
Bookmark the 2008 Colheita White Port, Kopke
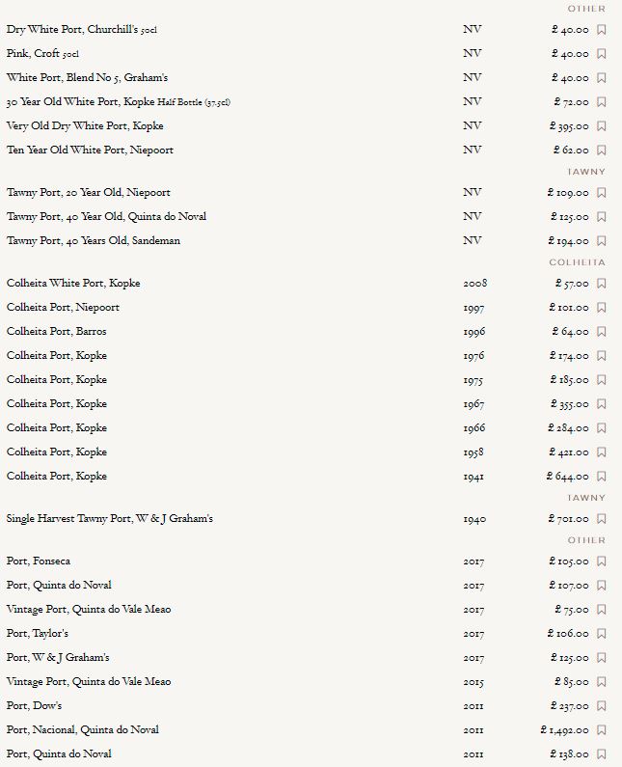tap(602, 284)
